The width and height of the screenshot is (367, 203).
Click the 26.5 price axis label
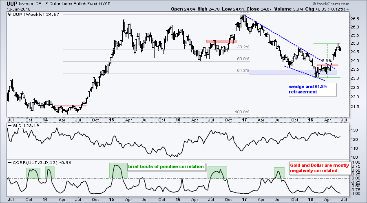coord(355,19)
